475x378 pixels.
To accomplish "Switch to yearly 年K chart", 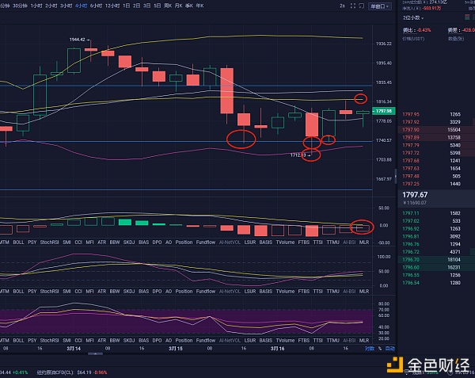I will coord(199,6).
